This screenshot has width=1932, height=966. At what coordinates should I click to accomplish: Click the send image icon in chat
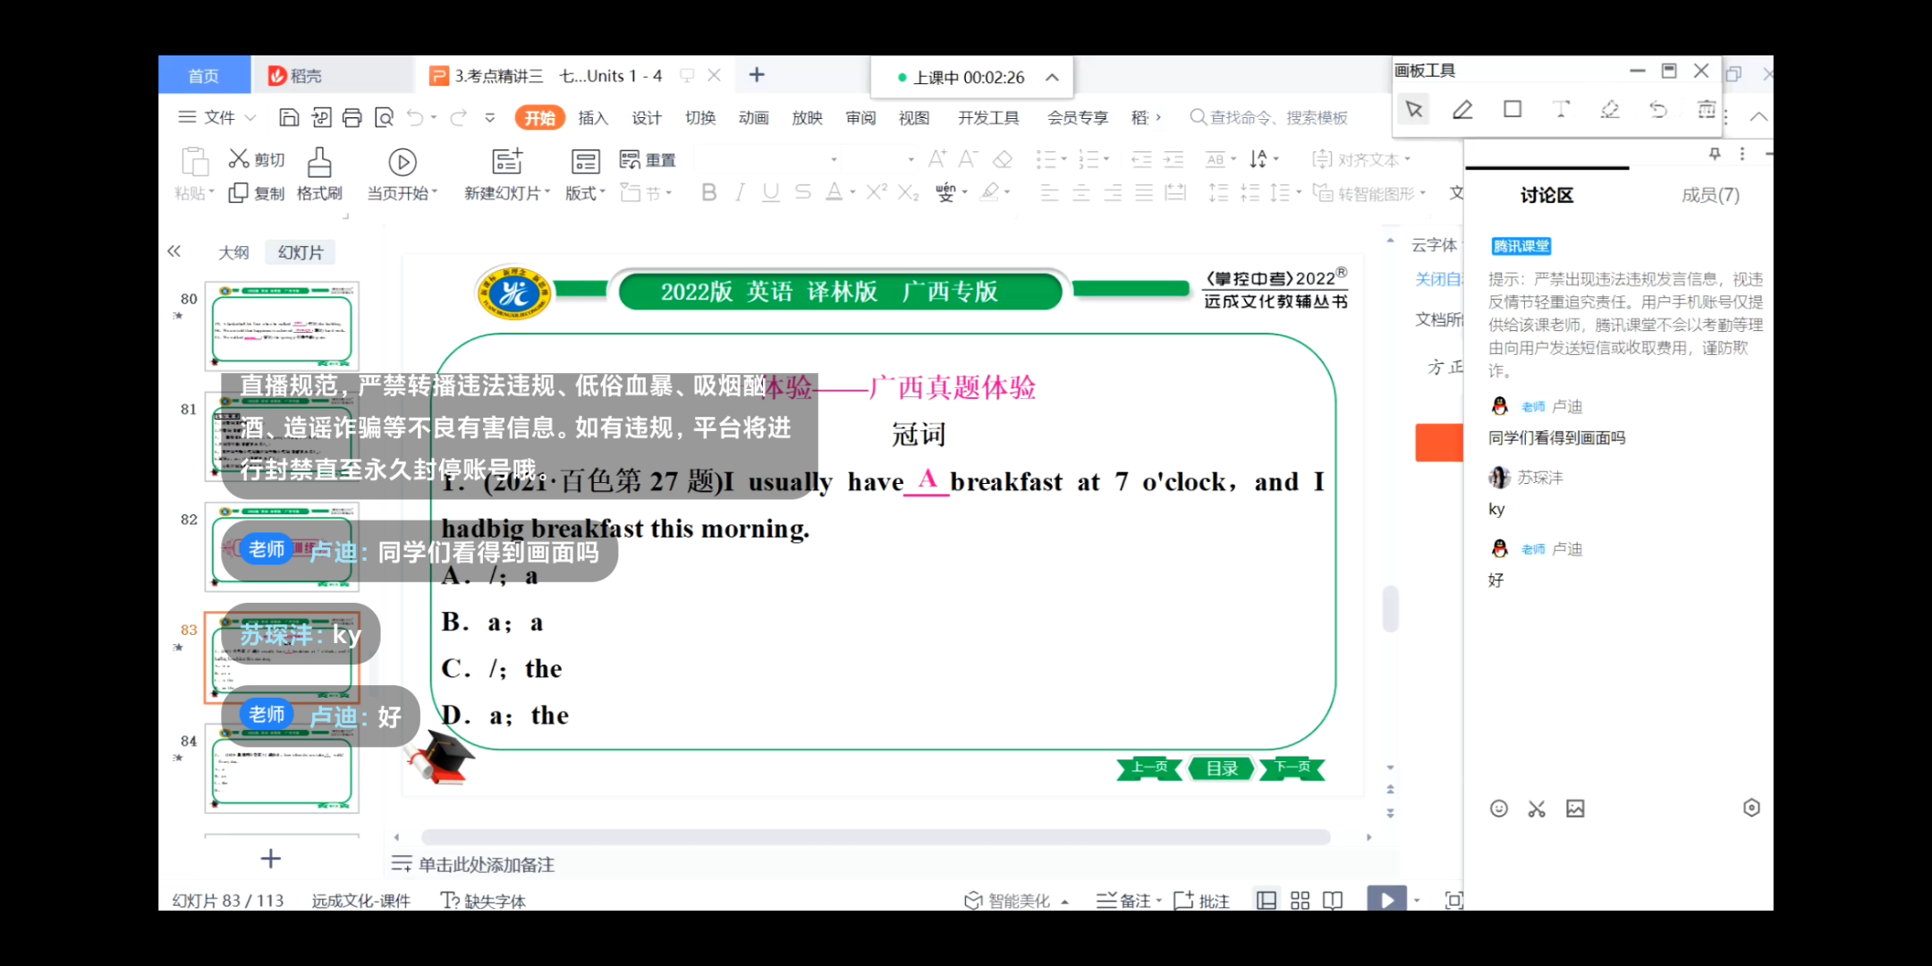tap(1575, 809)
